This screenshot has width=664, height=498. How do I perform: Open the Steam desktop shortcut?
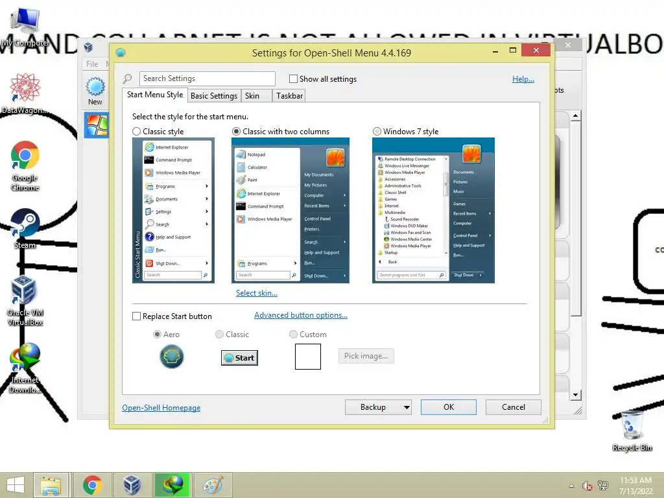click(x=25, y=228)
